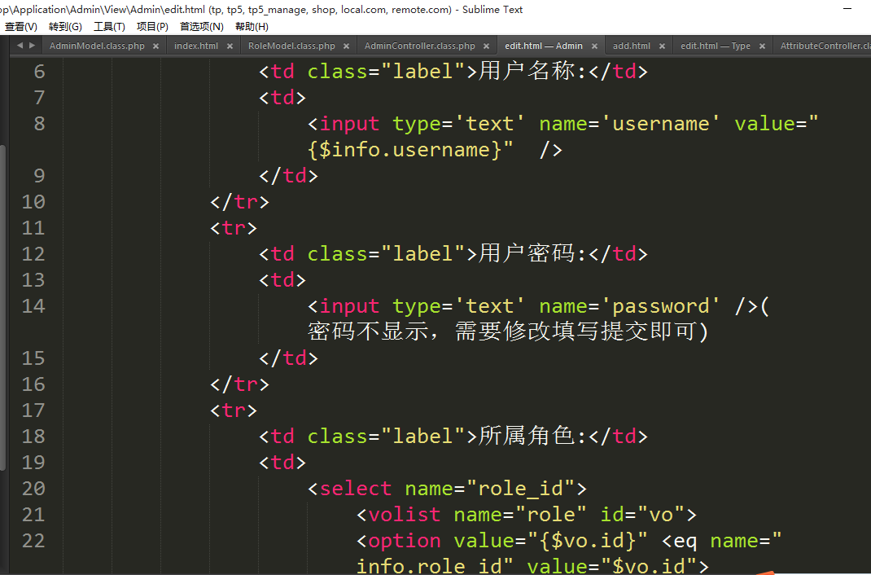The width and height of the screenshot is (871, 575).
Task: Open the 首选项(N) menu
Action: (x=202, y=27)
